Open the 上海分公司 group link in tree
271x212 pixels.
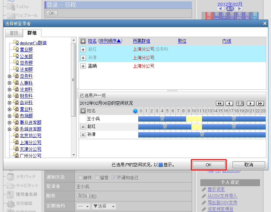click(x=31, y=142)
